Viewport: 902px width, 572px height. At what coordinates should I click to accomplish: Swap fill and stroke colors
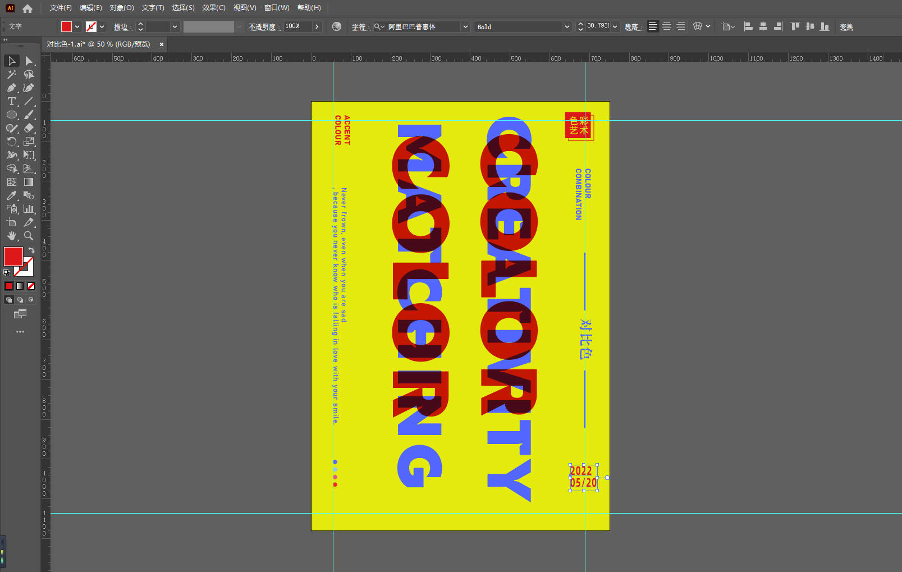coord(31,250)
